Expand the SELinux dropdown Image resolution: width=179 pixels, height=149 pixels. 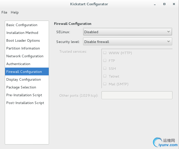point(127,32)
